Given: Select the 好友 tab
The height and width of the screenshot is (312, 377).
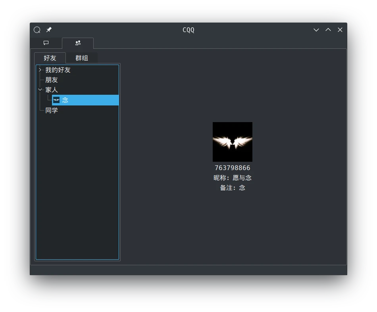Looking at the screenshot, I should click(50, 58).
